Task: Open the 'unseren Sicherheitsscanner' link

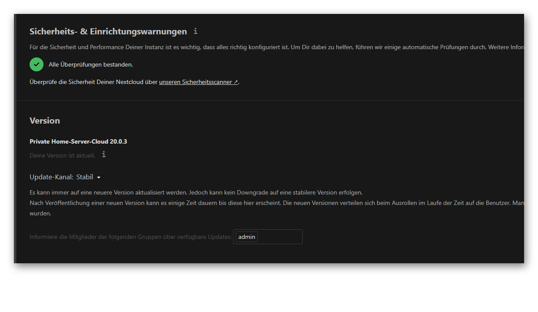Action: pos(199,82)
